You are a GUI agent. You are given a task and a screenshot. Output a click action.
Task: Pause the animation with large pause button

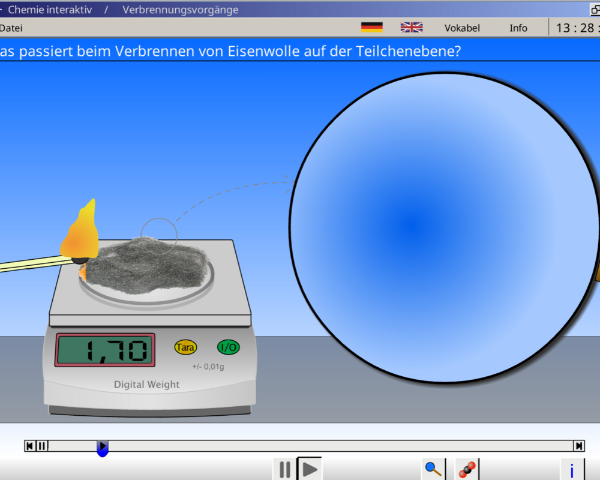coord(285,469)
